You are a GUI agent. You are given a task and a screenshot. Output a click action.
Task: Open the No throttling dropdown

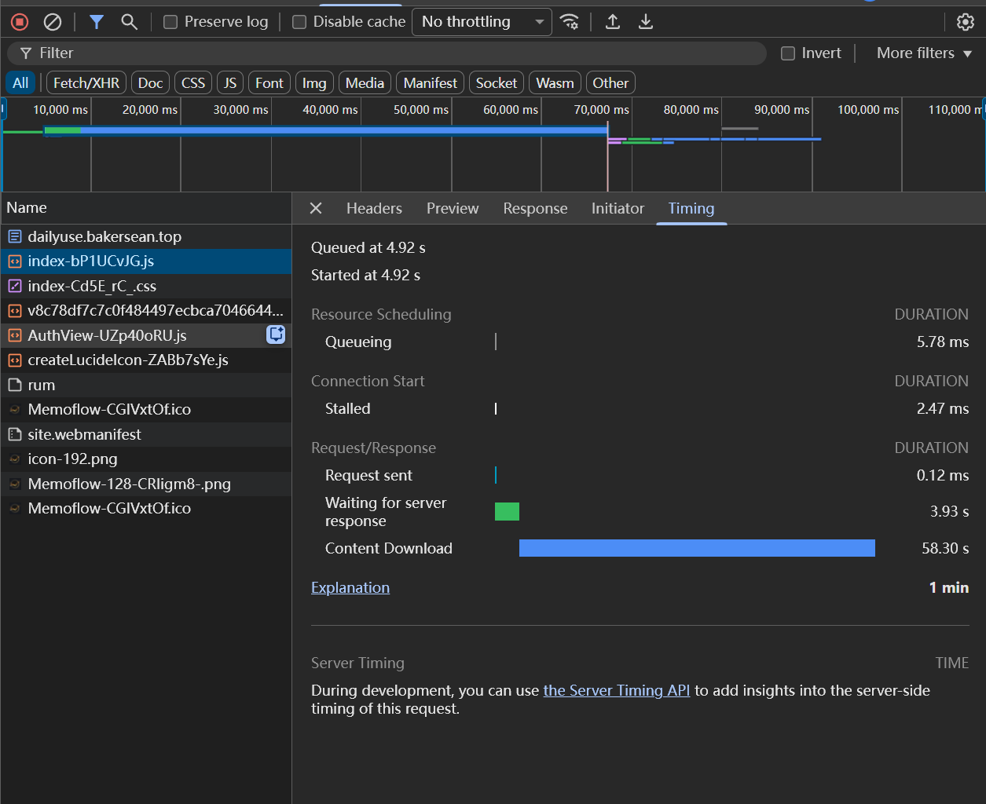click(483, 22)
